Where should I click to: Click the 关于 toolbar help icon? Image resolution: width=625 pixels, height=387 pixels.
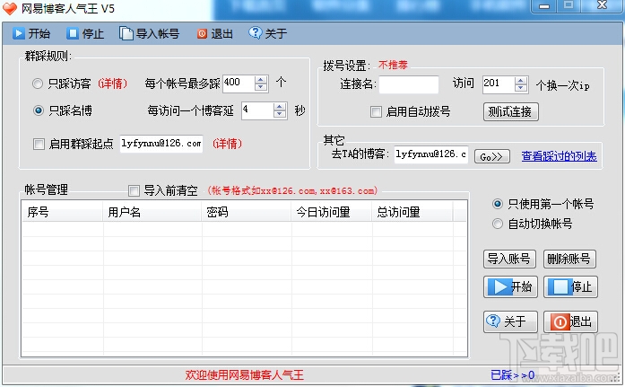(255, 32)
